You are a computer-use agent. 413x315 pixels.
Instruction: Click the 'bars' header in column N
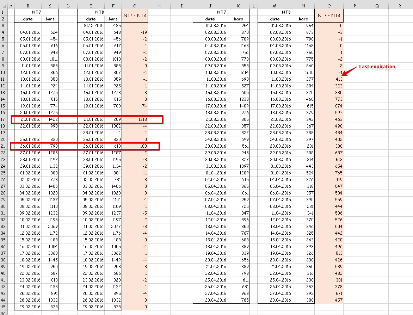[303, 19]
